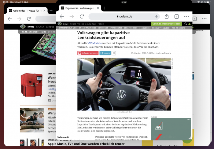
Task: Open KARRIEREWELT in front window subnav
Action: coord(65,28)
